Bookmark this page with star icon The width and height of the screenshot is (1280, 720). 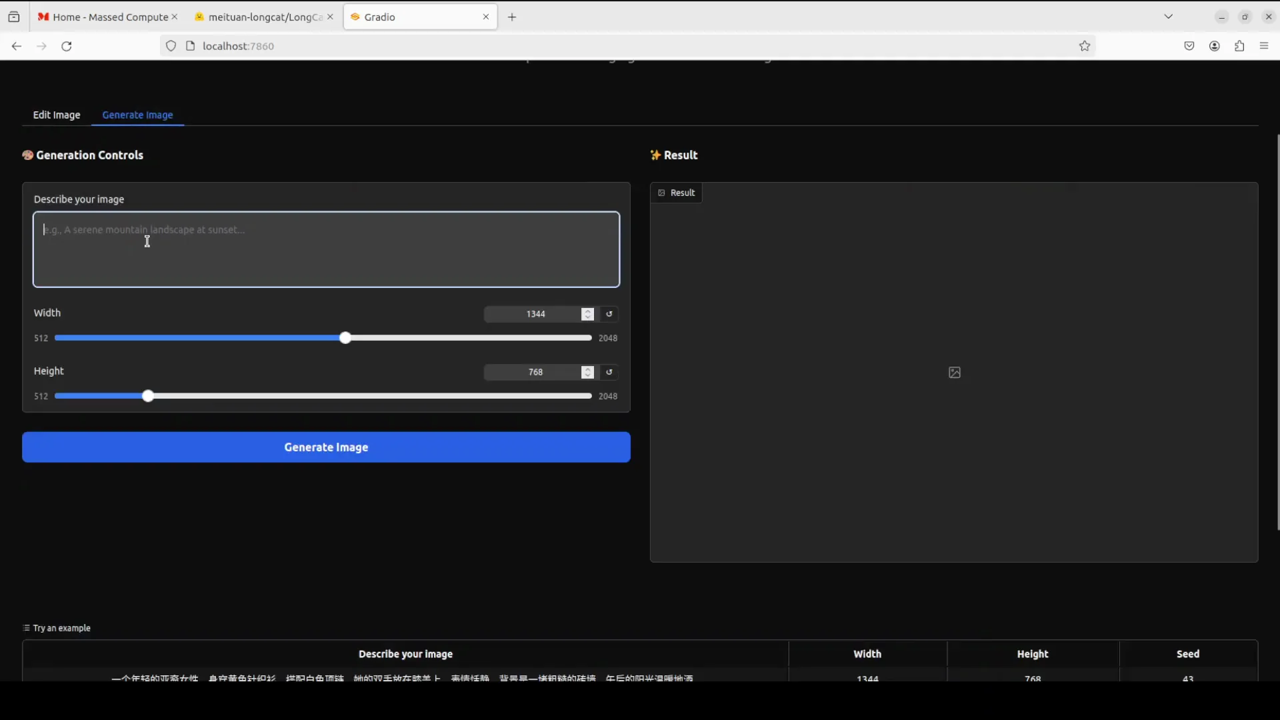tap(1085, 46)
